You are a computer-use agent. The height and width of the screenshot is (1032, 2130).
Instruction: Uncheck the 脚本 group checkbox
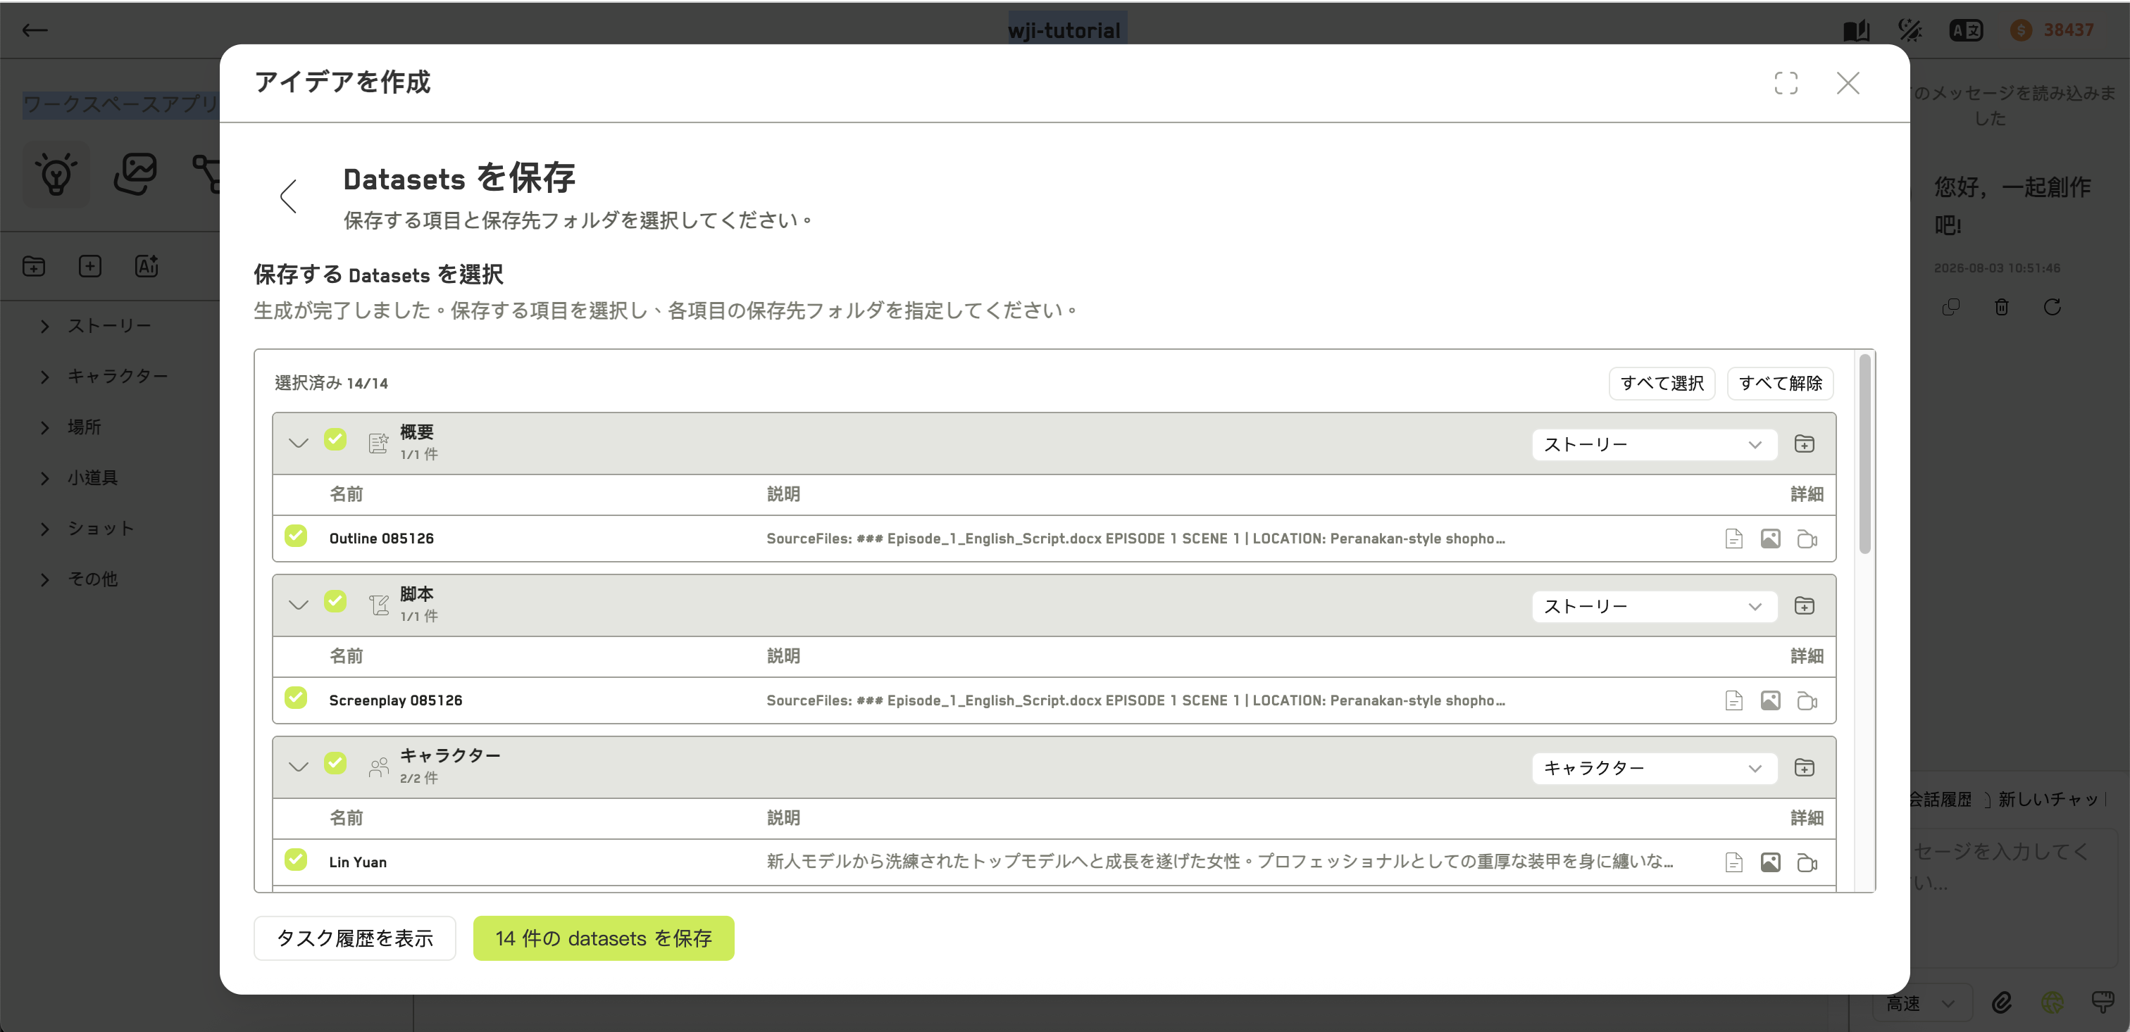335,600
